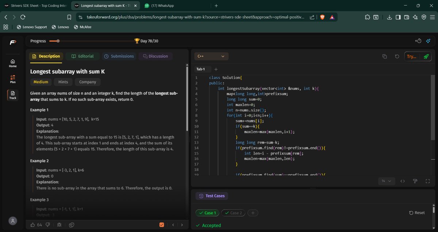Open the Lenovo Support bookmark
The height and width of the screenshot is (232, 438).
32,27
